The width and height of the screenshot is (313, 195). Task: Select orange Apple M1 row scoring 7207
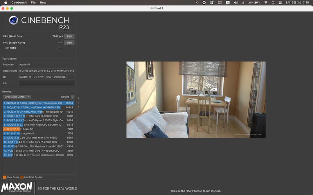coord(39,129)
